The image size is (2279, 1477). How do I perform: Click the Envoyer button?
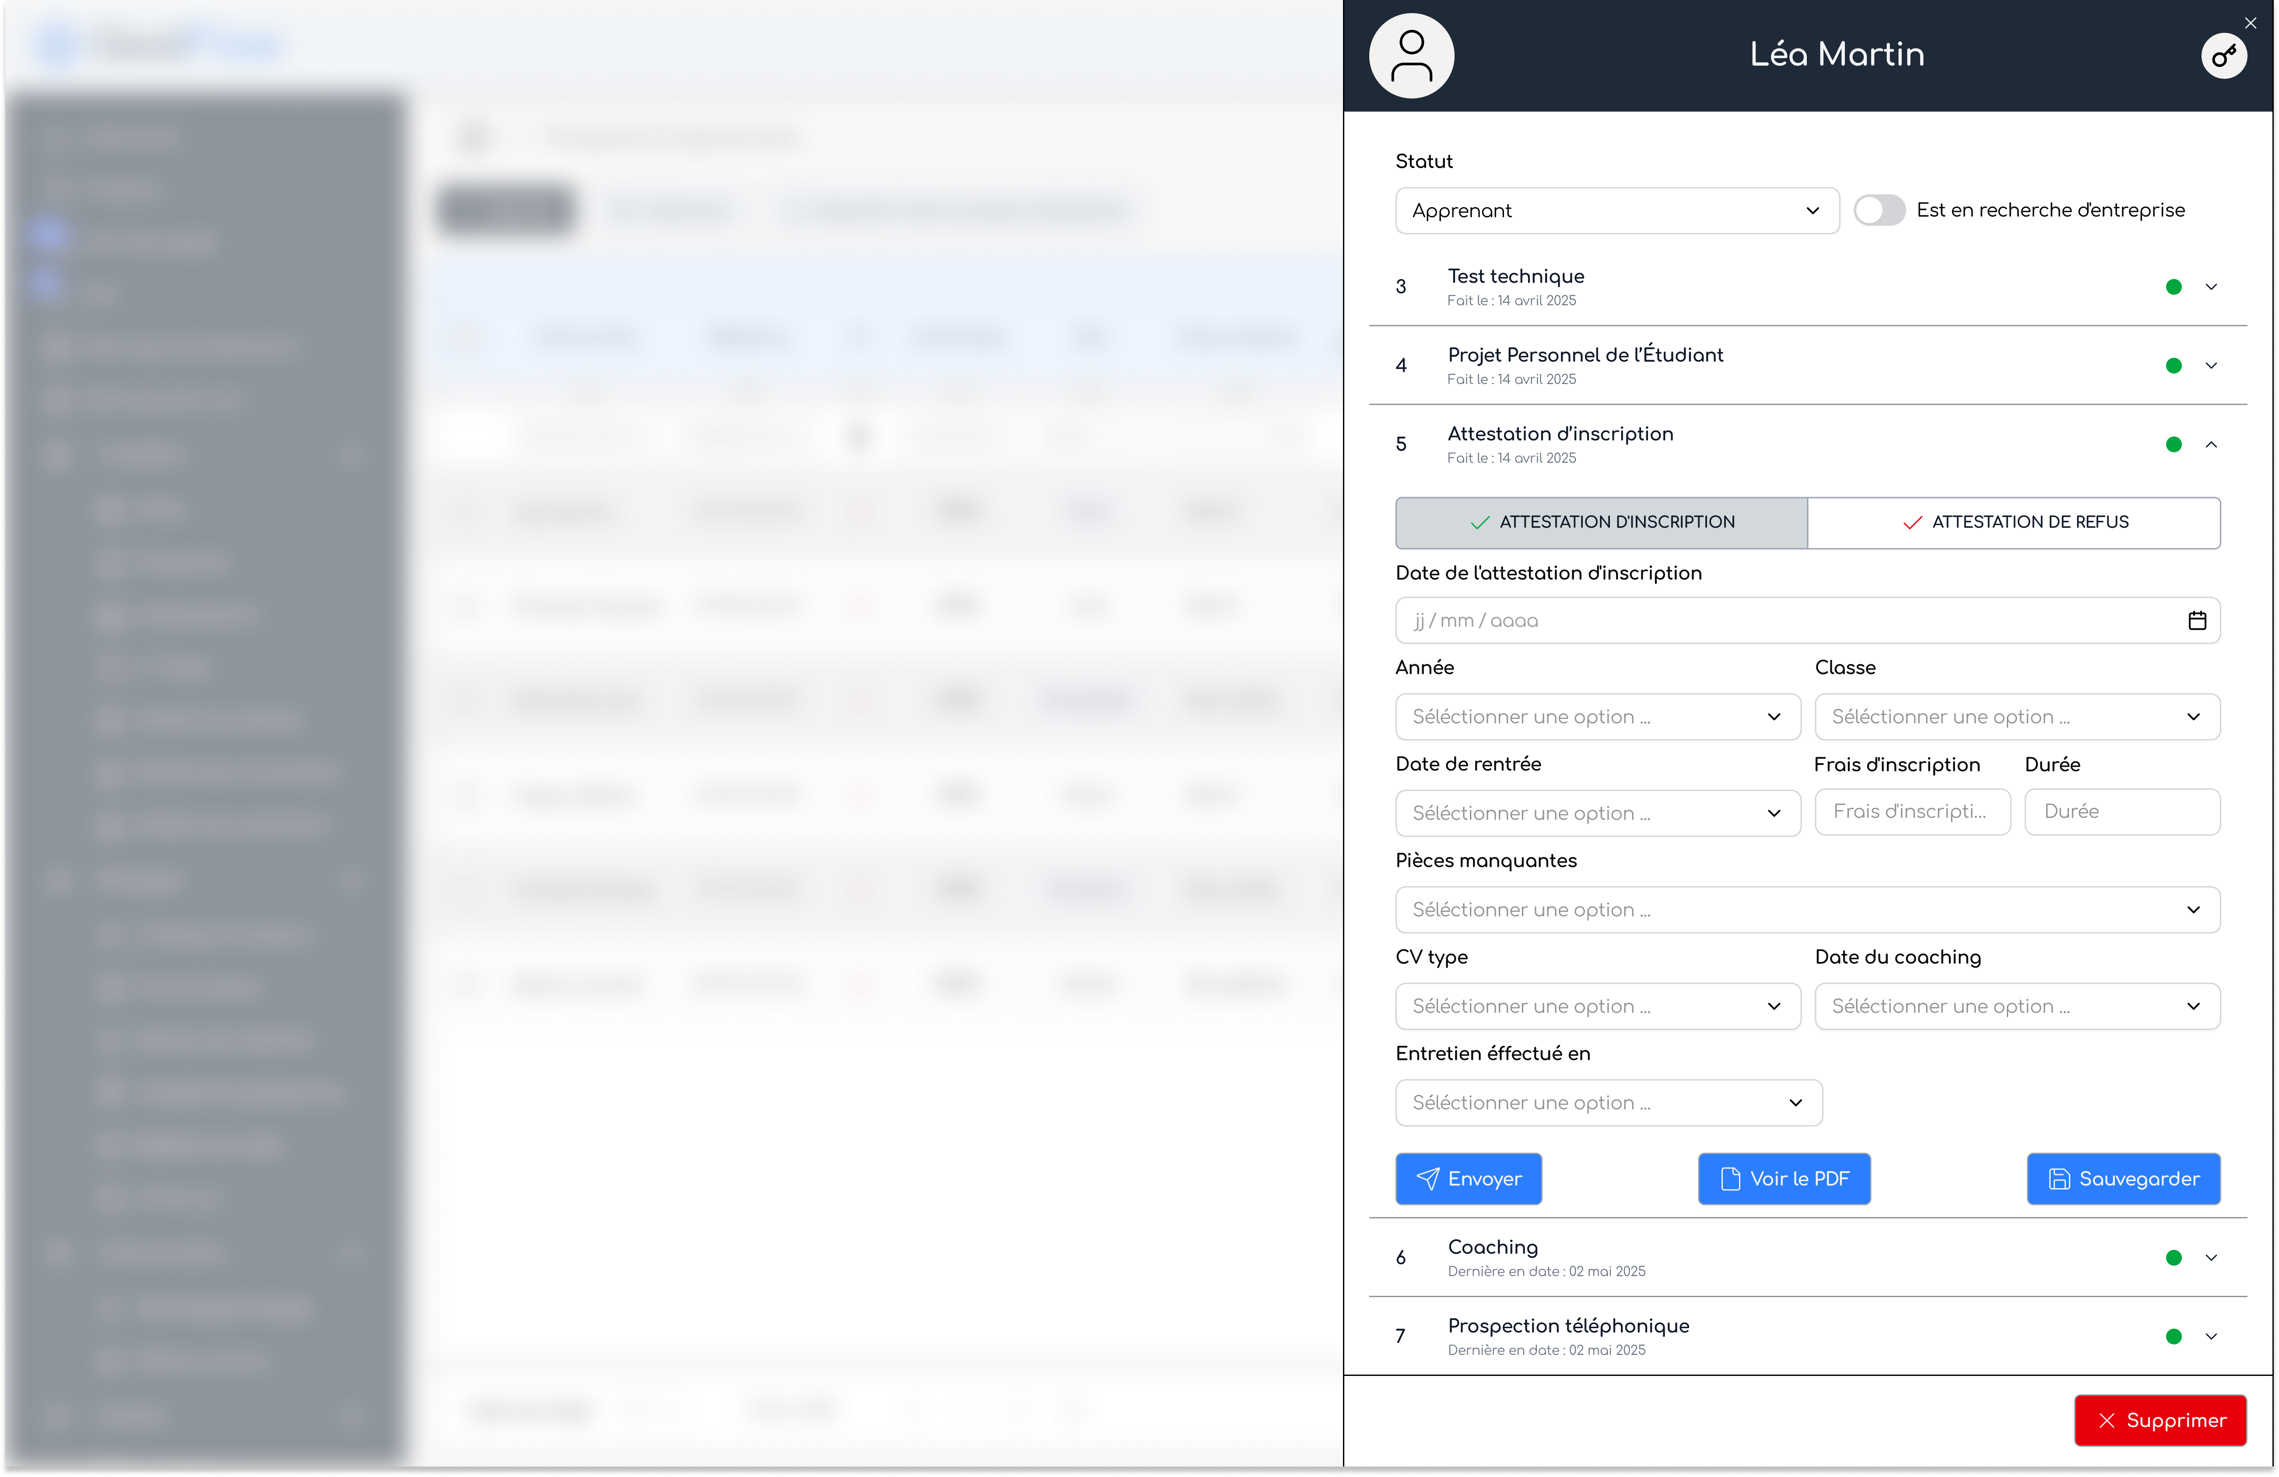pyautogui.click(x=1468, y=1179)
